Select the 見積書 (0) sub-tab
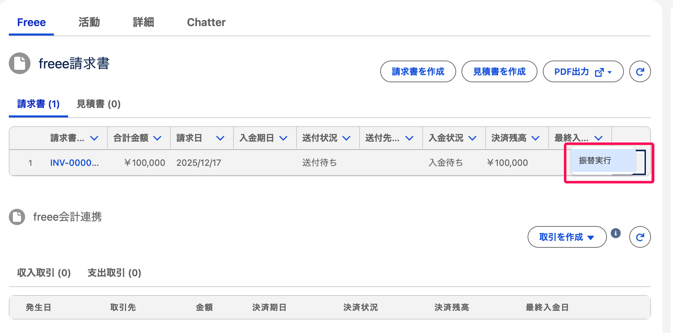 click(x=98, y=104)
